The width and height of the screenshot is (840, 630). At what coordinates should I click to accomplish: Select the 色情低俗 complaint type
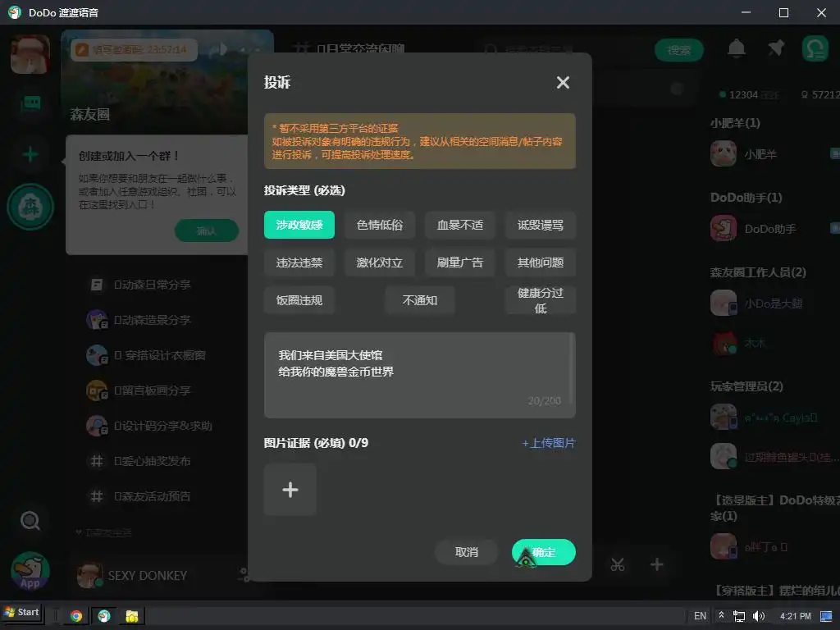[x=380, y=225]
